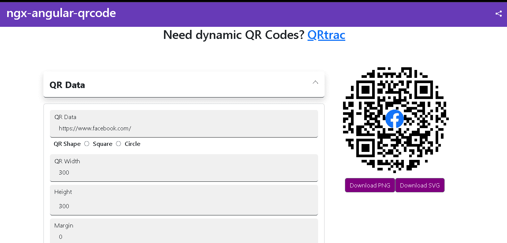Screen dimensions: 507x243
Task: Select the Square QR shape option
Action: pyautogui.click(x=87, y=144)
